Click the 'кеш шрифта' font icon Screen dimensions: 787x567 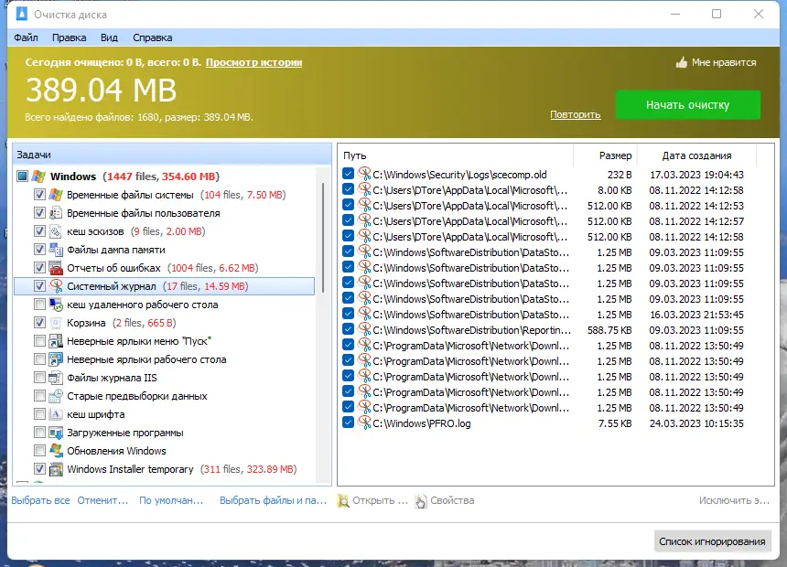click(x=56, y=414)
